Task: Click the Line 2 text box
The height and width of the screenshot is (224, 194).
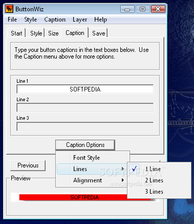Action: [x=85, y=107]
